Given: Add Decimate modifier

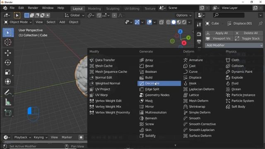Looking at the screenshot, I should [159, 83].
